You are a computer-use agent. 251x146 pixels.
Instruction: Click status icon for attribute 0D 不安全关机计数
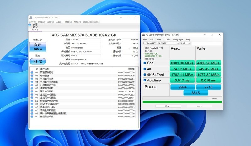tap(32, 110)
